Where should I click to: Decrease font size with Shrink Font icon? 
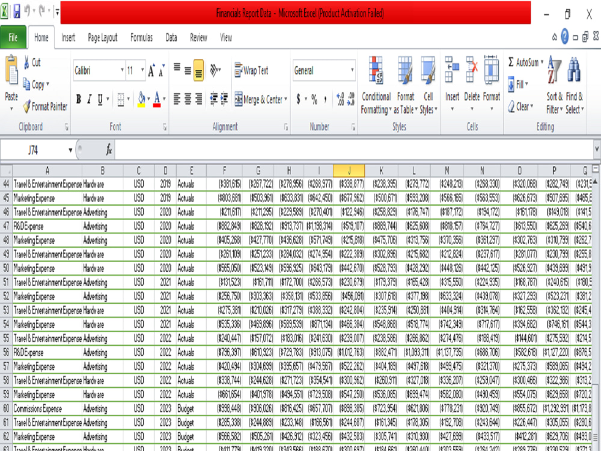click(161, 70)
